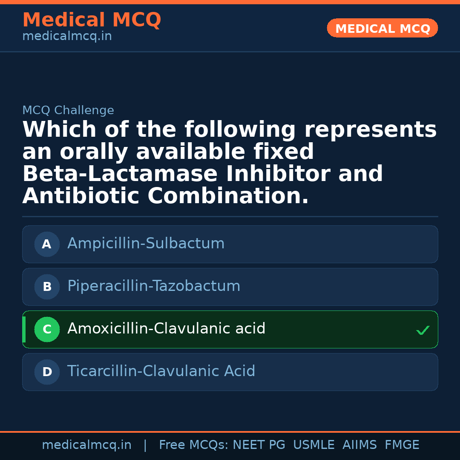Click the beta-lactamase question text
The width and height of the screenshot is (460, 460).
229,163
